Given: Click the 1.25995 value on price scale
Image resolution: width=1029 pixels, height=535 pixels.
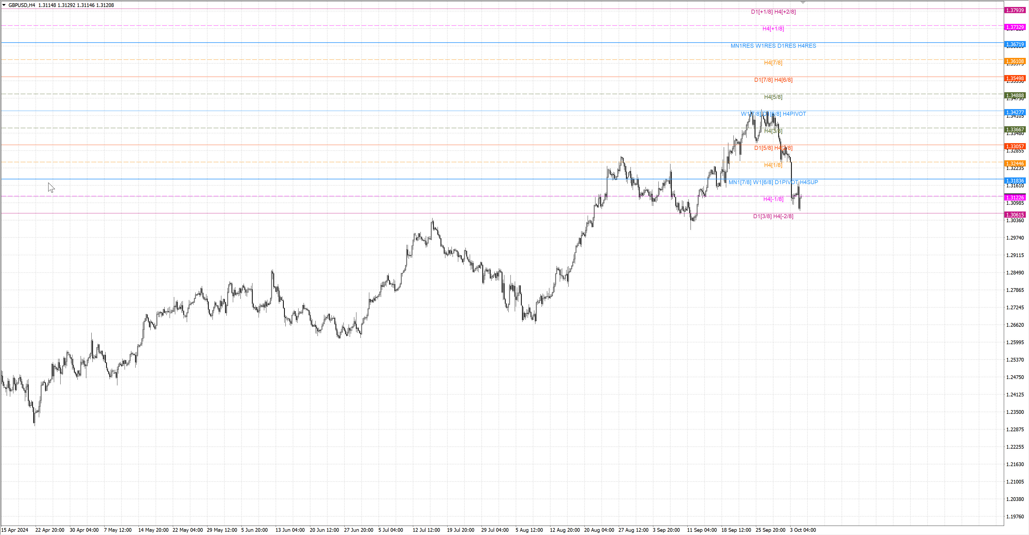Looking at the screenshot, I should 1015,342.
